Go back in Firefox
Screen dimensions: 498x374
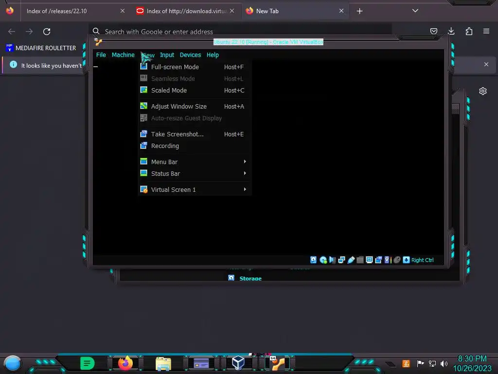pyautogui.click(x=12, y=32)
